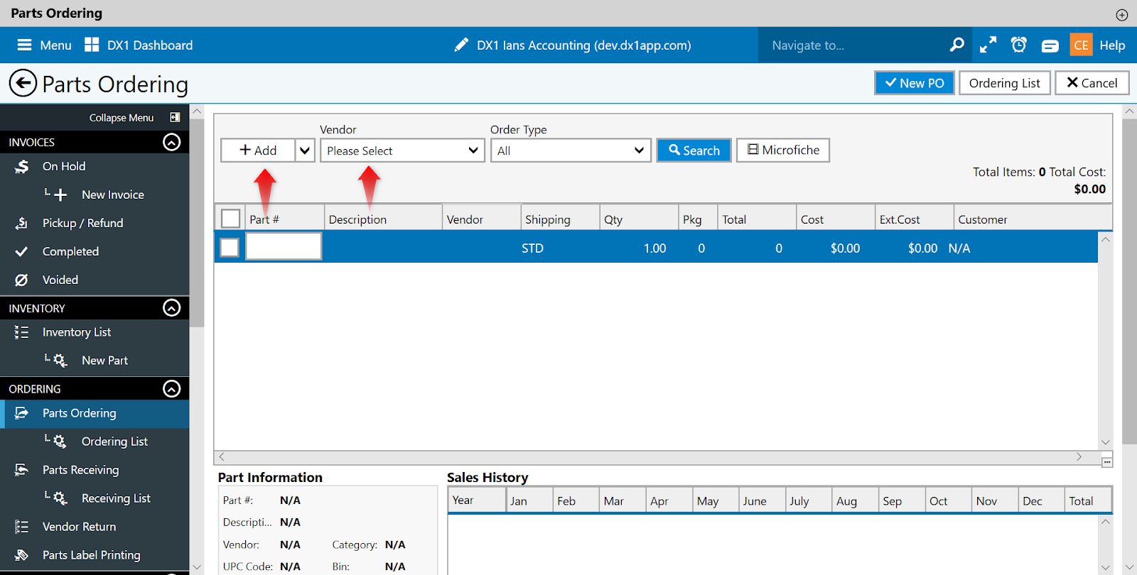Click the Microfiche button
Screen dimensions: 1137x575
(783, 150)
